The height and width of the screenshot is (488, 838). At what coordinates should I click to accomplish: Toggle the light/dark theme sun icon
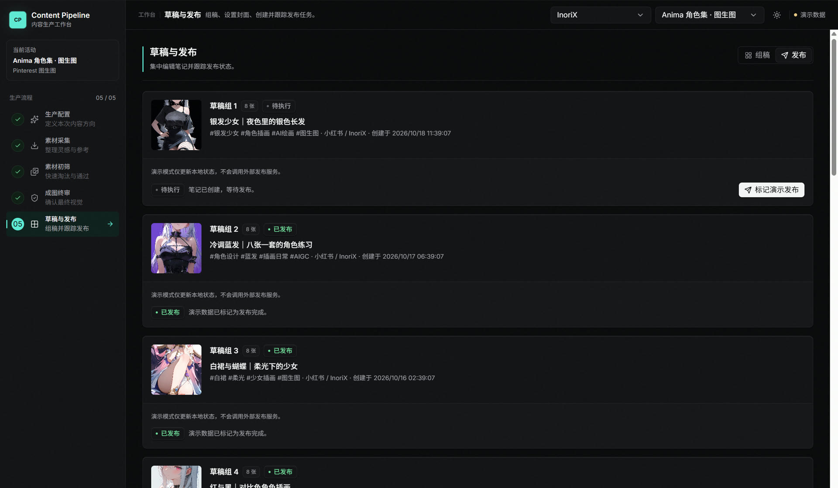[777, 15]
